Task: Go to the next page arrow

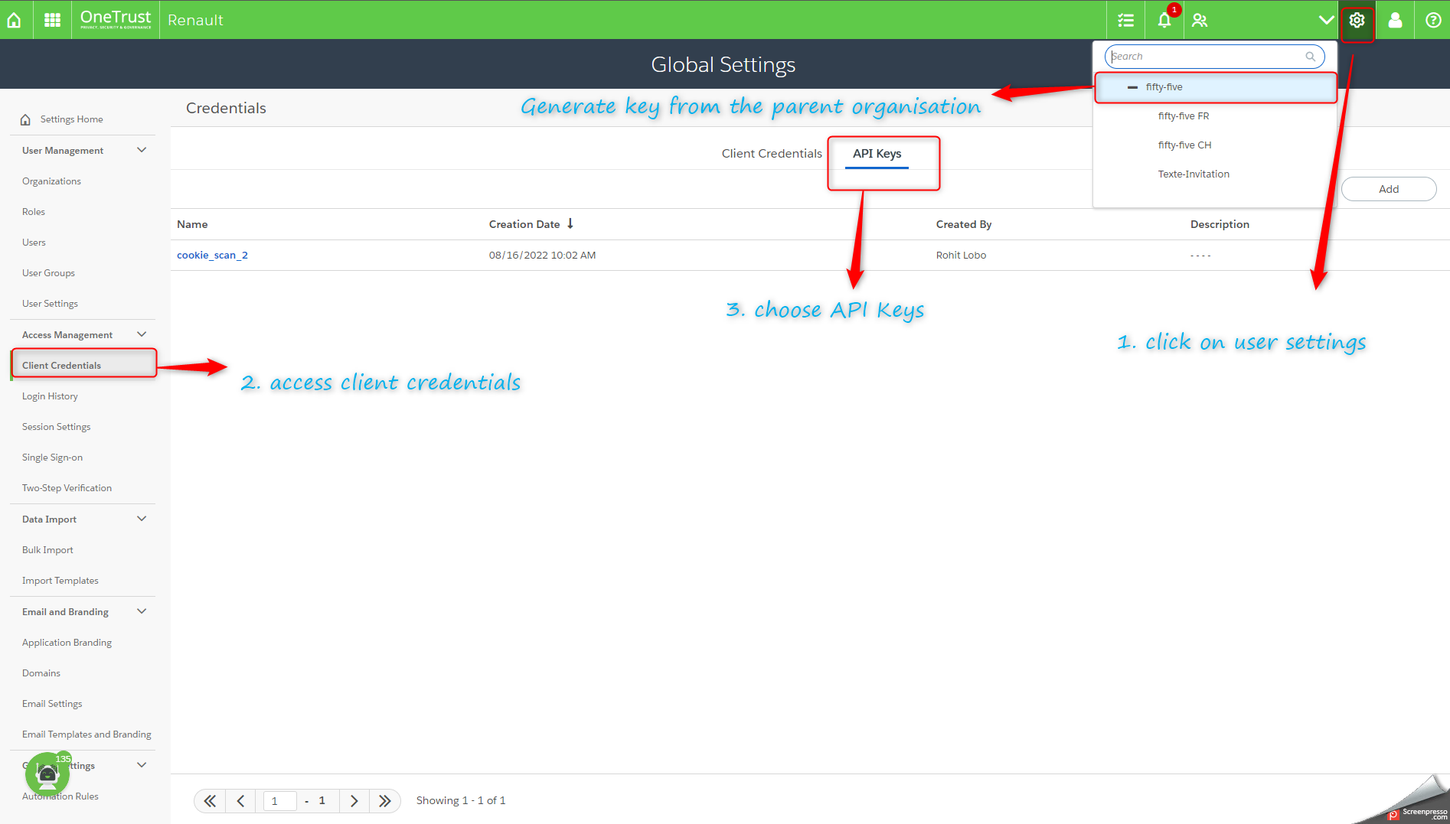Action: coord(354,801)
